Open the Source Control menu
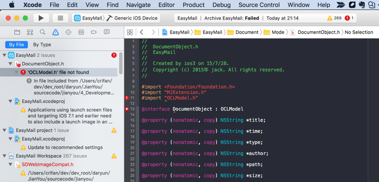The image size is (379, 182). pyautogui.click(x=259, y=5)
